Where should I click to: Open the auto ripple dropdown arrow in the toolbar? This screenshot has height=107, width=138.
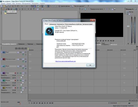pos(40,6)
